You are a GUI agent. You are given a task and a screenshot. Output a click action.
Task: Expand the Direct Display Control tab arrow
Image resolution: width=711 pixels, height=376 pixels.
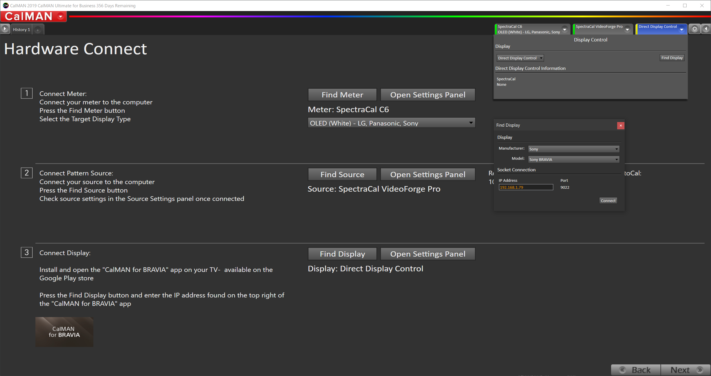(681, 29)
